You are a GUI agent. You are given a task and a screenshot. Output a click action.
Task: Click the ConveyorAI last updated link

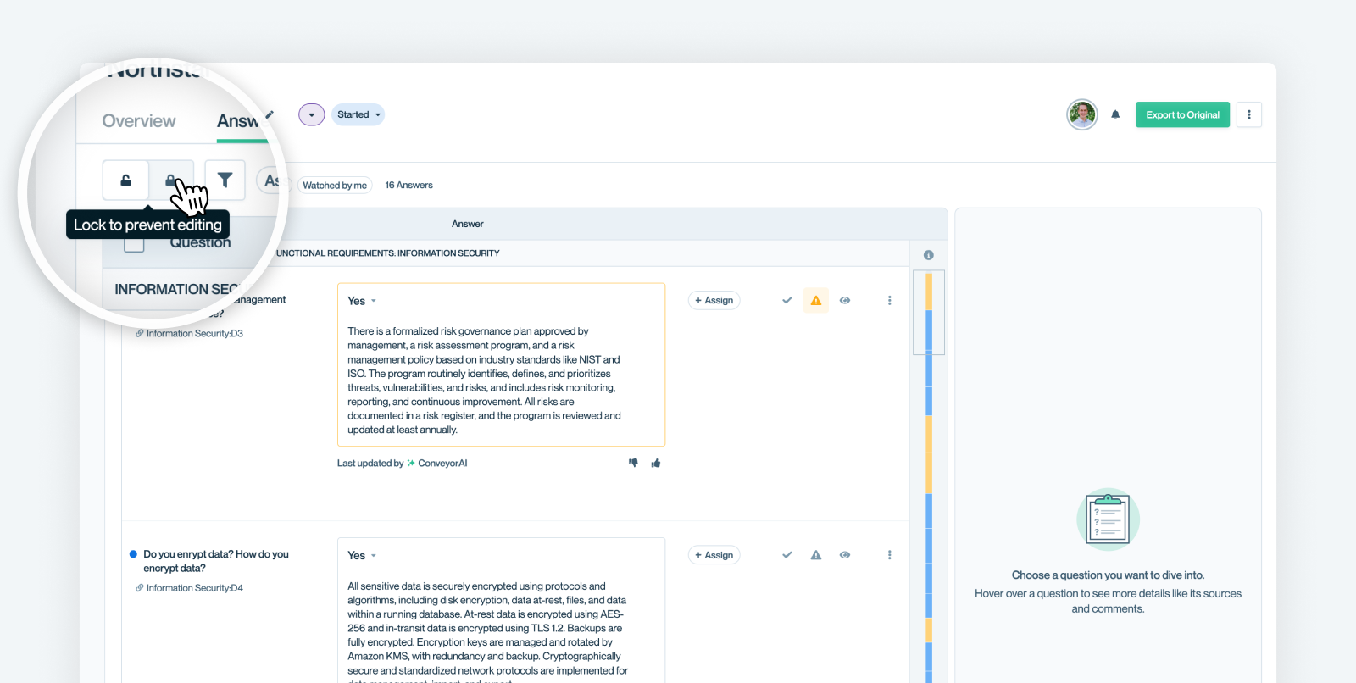pyautogui.click(x=442, y=463)
